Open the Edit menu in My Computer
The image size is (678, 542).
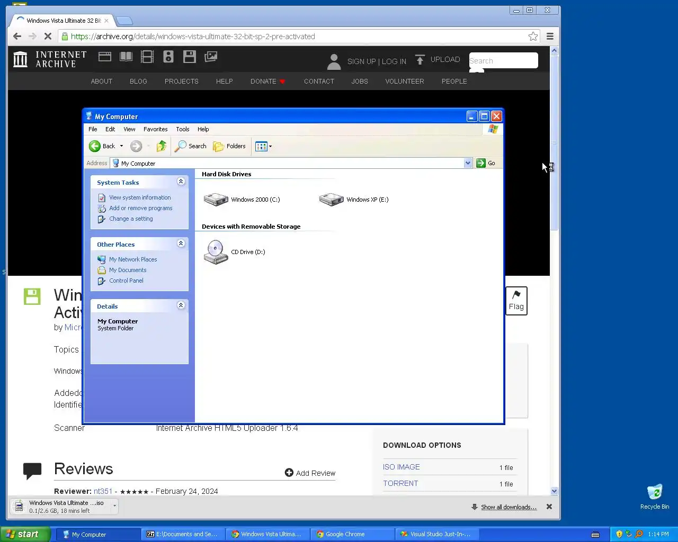(110, 129)
